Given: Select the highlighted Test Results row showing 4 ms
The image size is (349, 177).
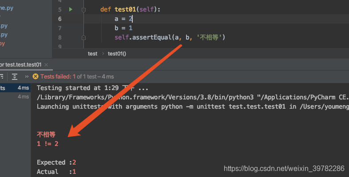Looking at the screenshot, I should coord(15,88).
